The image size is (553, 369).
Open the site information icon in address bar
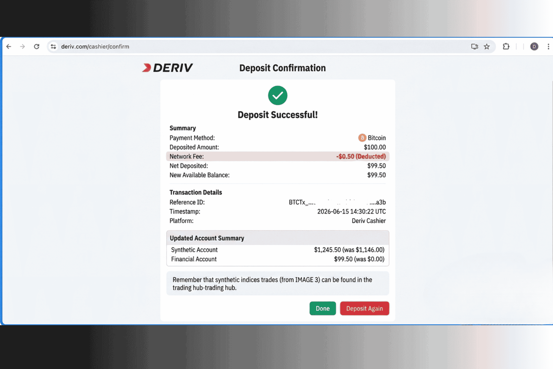click(53, 46)
